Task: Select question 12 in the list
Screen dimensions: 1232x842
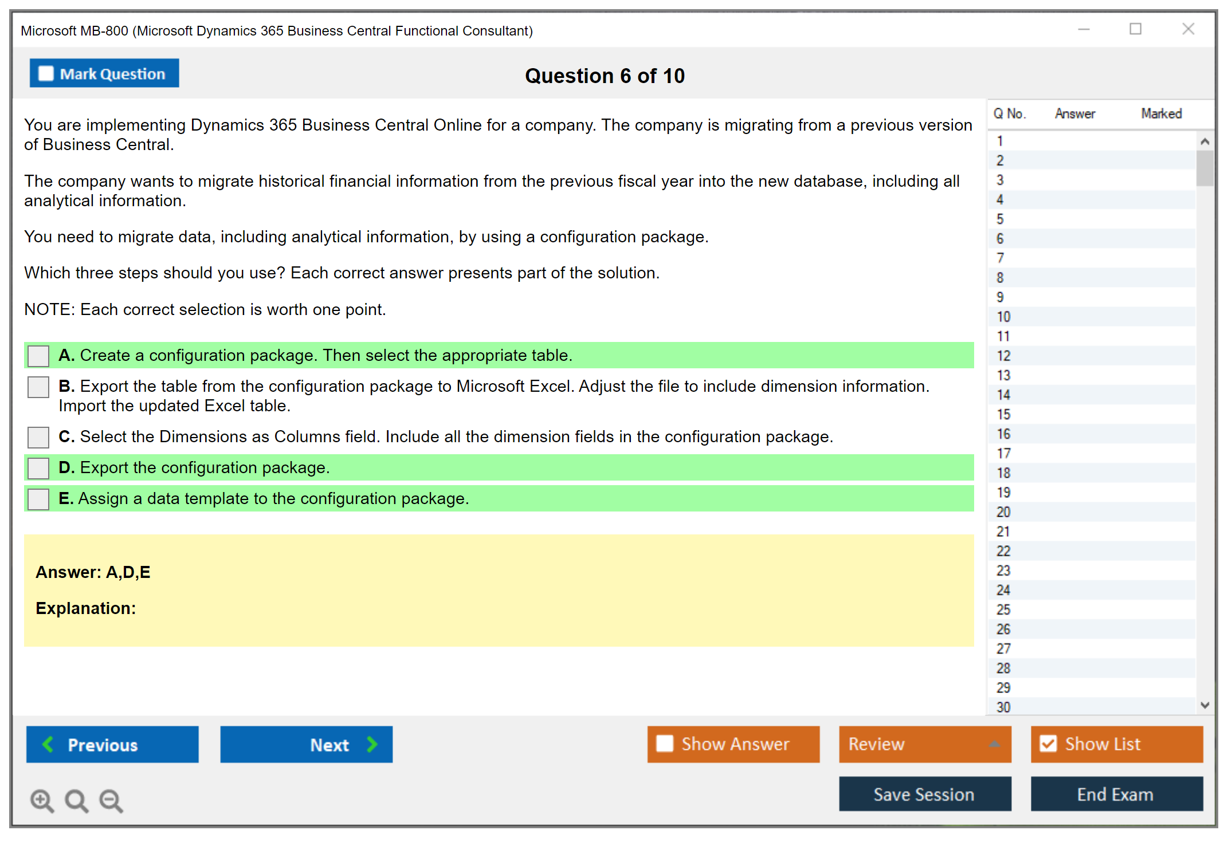Action: click(x=1003, y=356)
